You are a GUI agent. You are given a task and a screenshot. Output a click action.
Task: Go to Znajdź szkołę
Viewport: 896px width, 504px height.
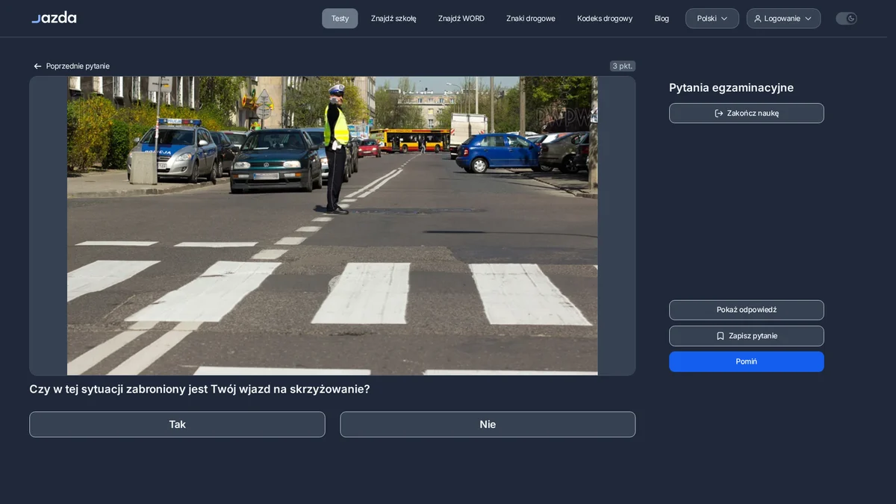[393, 19]
